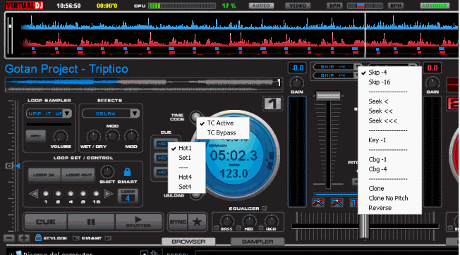460x255 pixels.
Task: Toggle the KEYLOCK padlock
Action: click(x=38, y=237)
